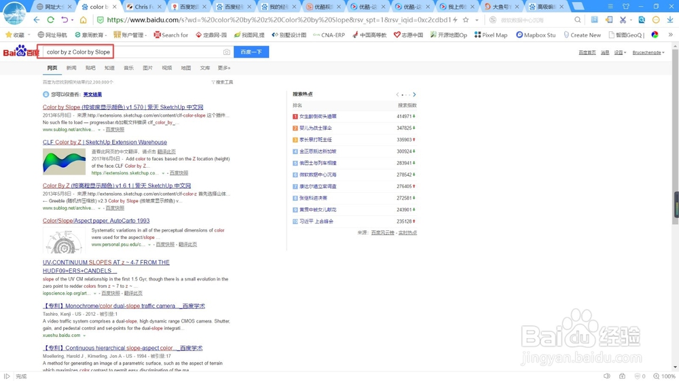
Task: Select the 地图 maps search tab
Action: click(x=186, y=68)
